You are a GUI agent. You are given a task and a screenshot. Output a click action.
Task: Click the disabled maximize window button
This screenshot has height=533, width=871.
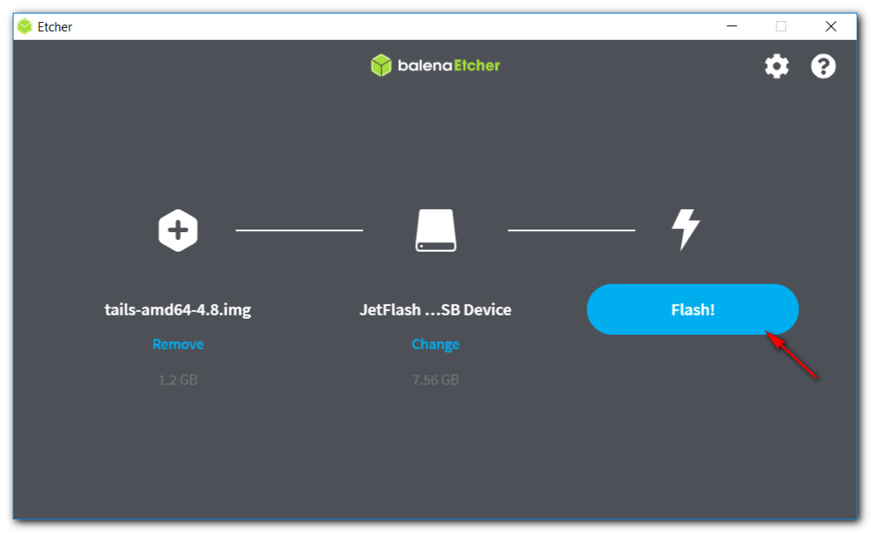[x=781, y=26]
